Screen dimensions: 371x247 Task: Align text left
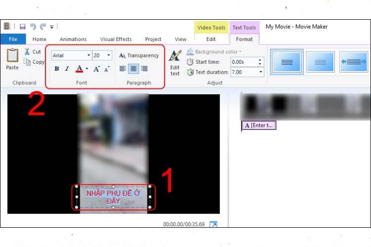(123, 69)
